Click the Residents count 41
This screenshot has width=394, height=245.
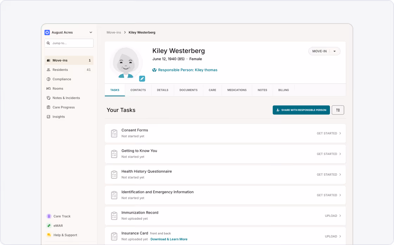click(x=89, y=70)
